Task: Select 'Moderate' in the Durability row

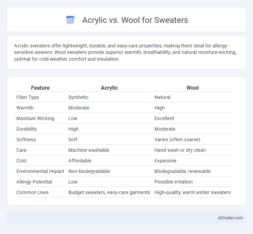Action: click(x=165, y=129)
